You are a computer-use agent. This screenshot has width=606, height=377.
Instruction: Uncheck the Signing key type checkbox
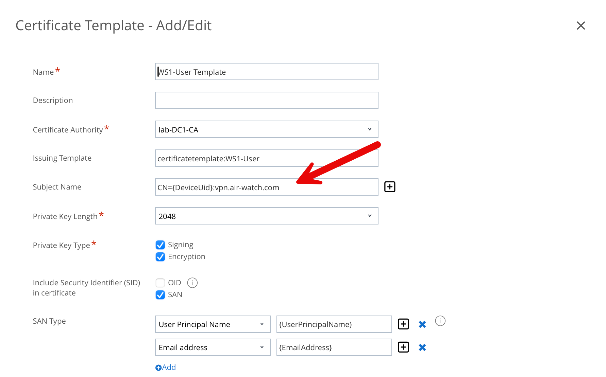[x=160, y=245]
